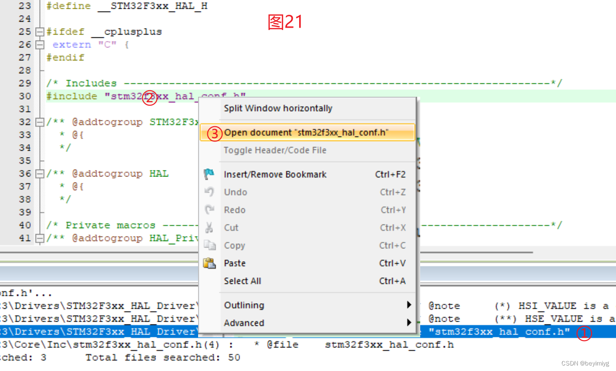Collapse the extern "C" fold marker

(39, 45)
